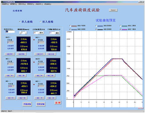Click the red indicator dot beside 油缸六
The width and height of the screenshot is (145, 113).
pyautogui.click(x=34, y=40)
